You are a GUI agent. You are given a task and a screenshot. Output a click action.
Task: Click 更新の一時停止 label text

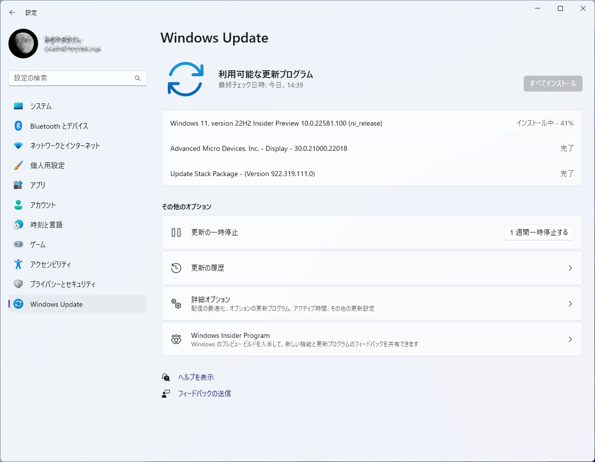tap(215, 232)
